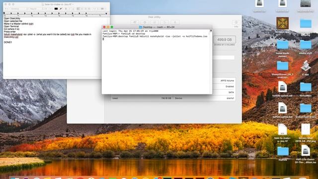Open font family dropdown in TextEdit
Viewport: 318px width, 179px height.
(x=19, y=9)
